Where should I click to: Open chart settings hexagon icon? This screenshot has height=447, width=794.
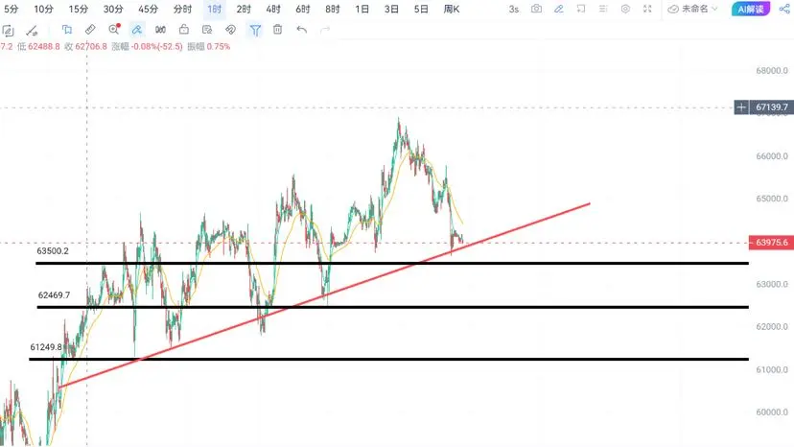click(x=625, y=9)
